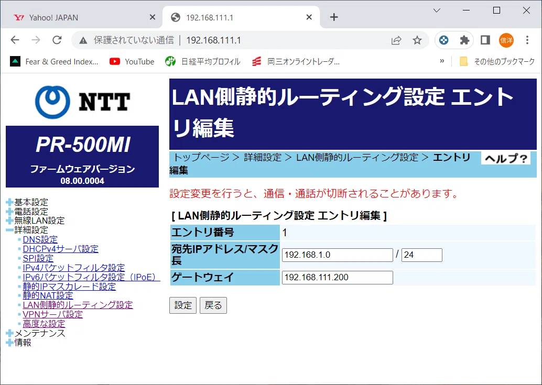542x385 pixels.
Task: Open the その他のブックマーク folder
Action: (x=497, y=62)
